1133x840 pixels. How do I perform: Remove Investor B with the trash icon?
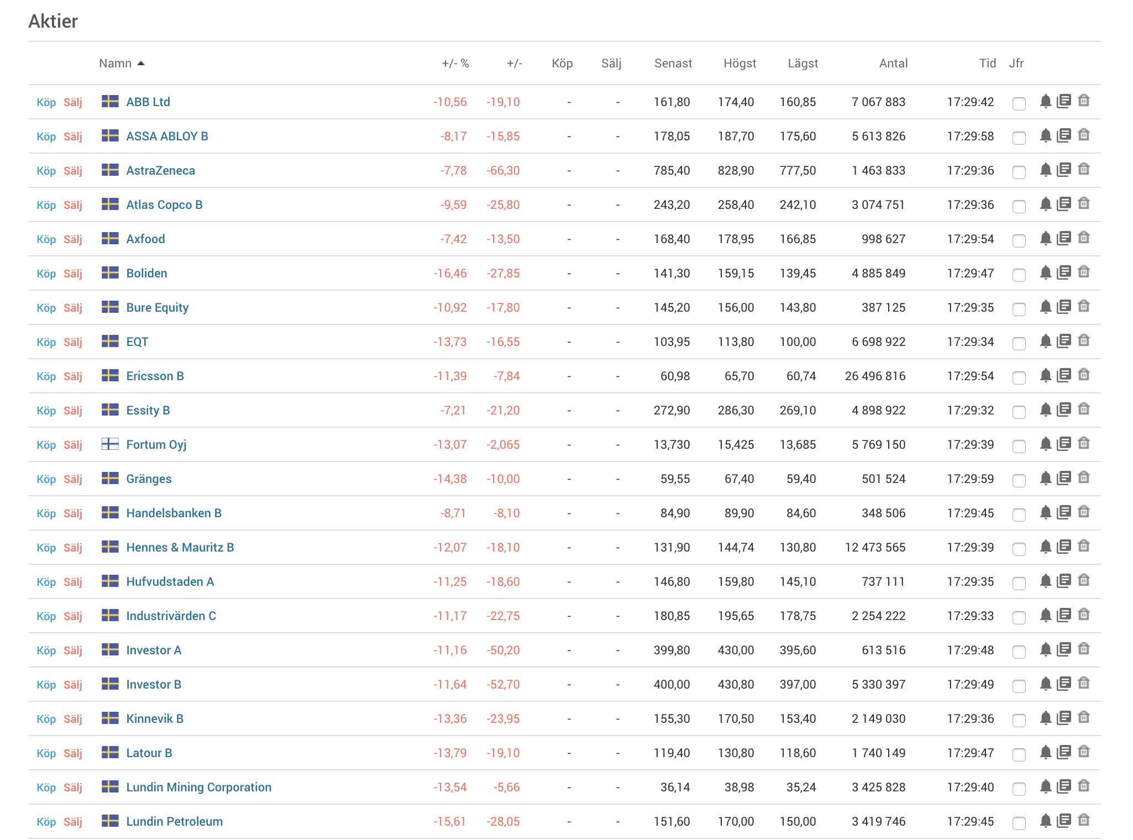[x=1084, y=683]
